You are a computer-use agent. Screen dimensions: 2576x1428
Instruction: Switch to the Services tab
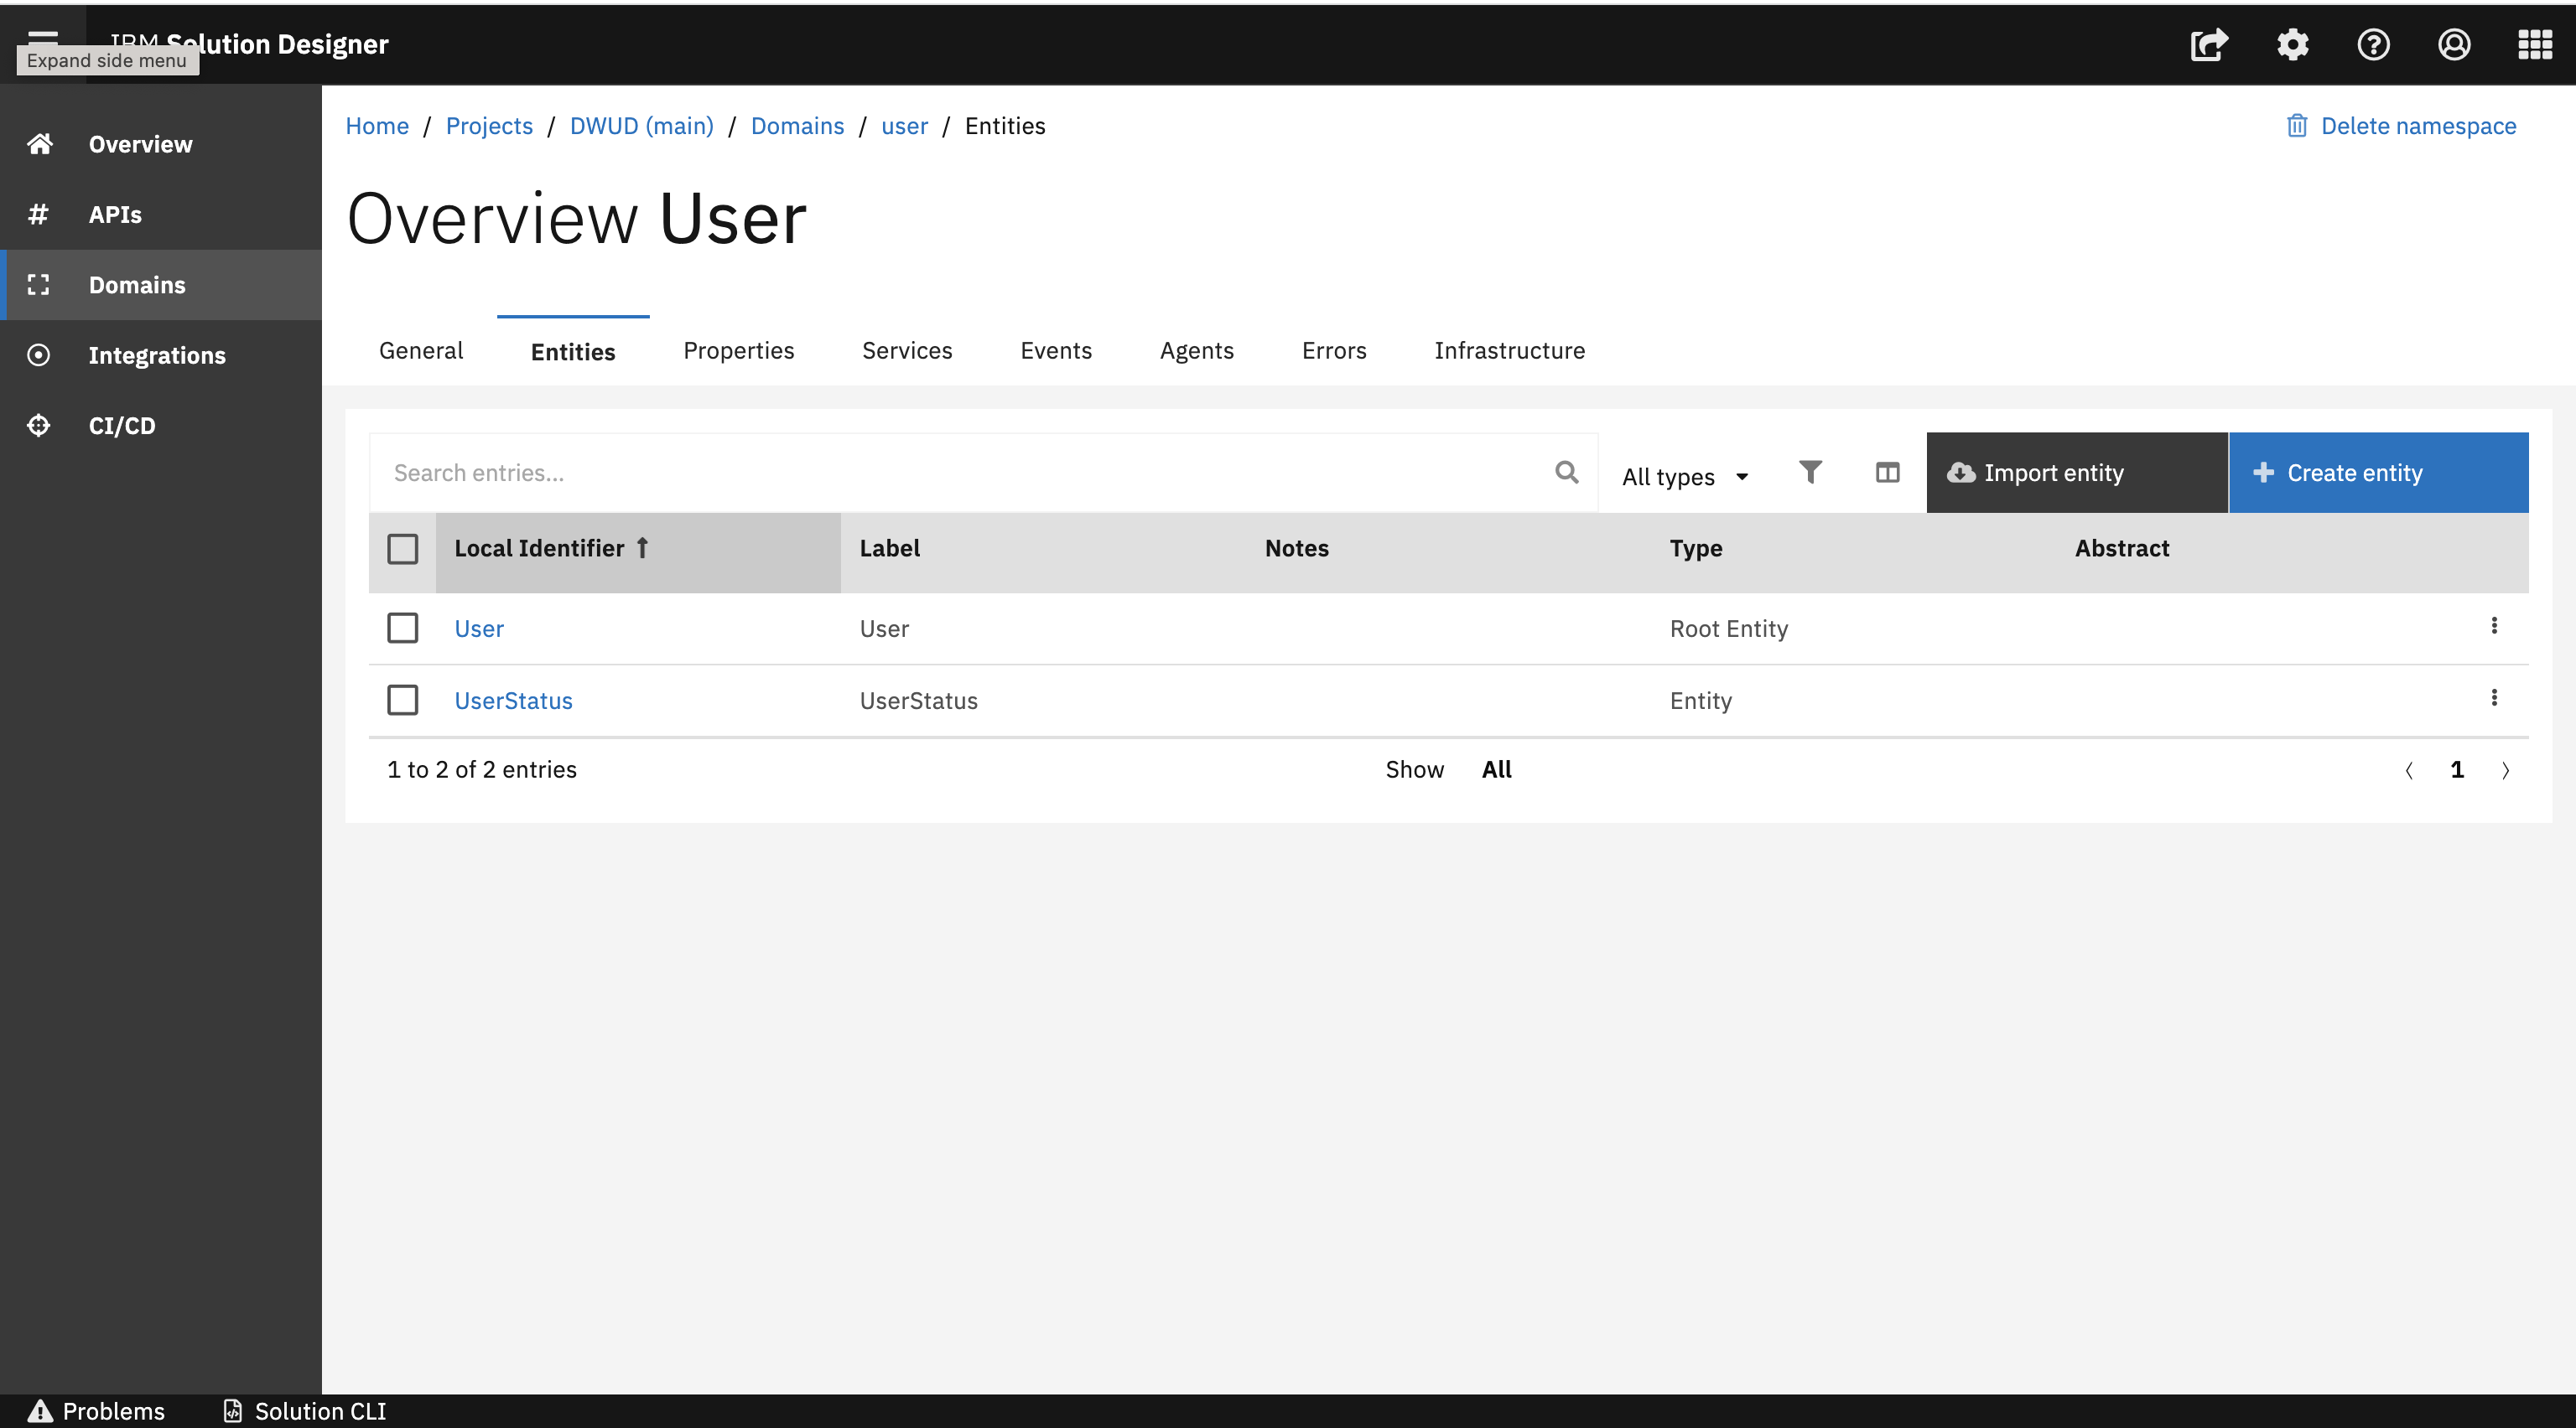tap(906, 351)
